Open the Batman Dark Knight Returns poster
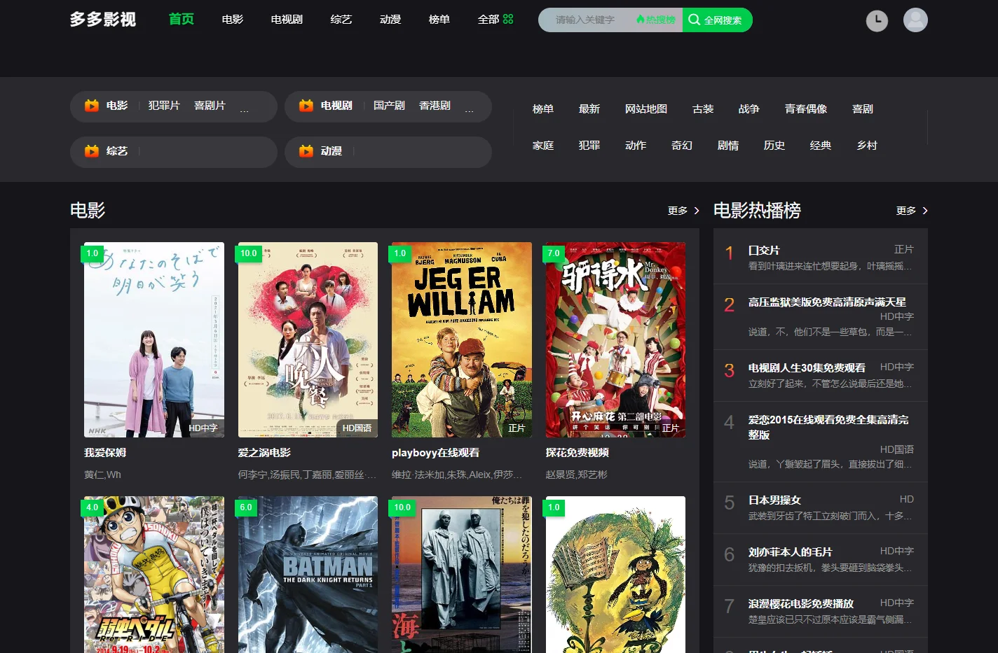 click(x=308, y=575)
